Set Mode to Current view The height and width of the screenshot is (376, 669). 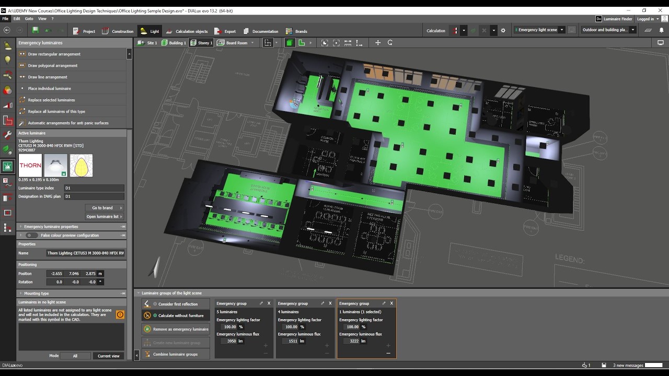point(109,356)
